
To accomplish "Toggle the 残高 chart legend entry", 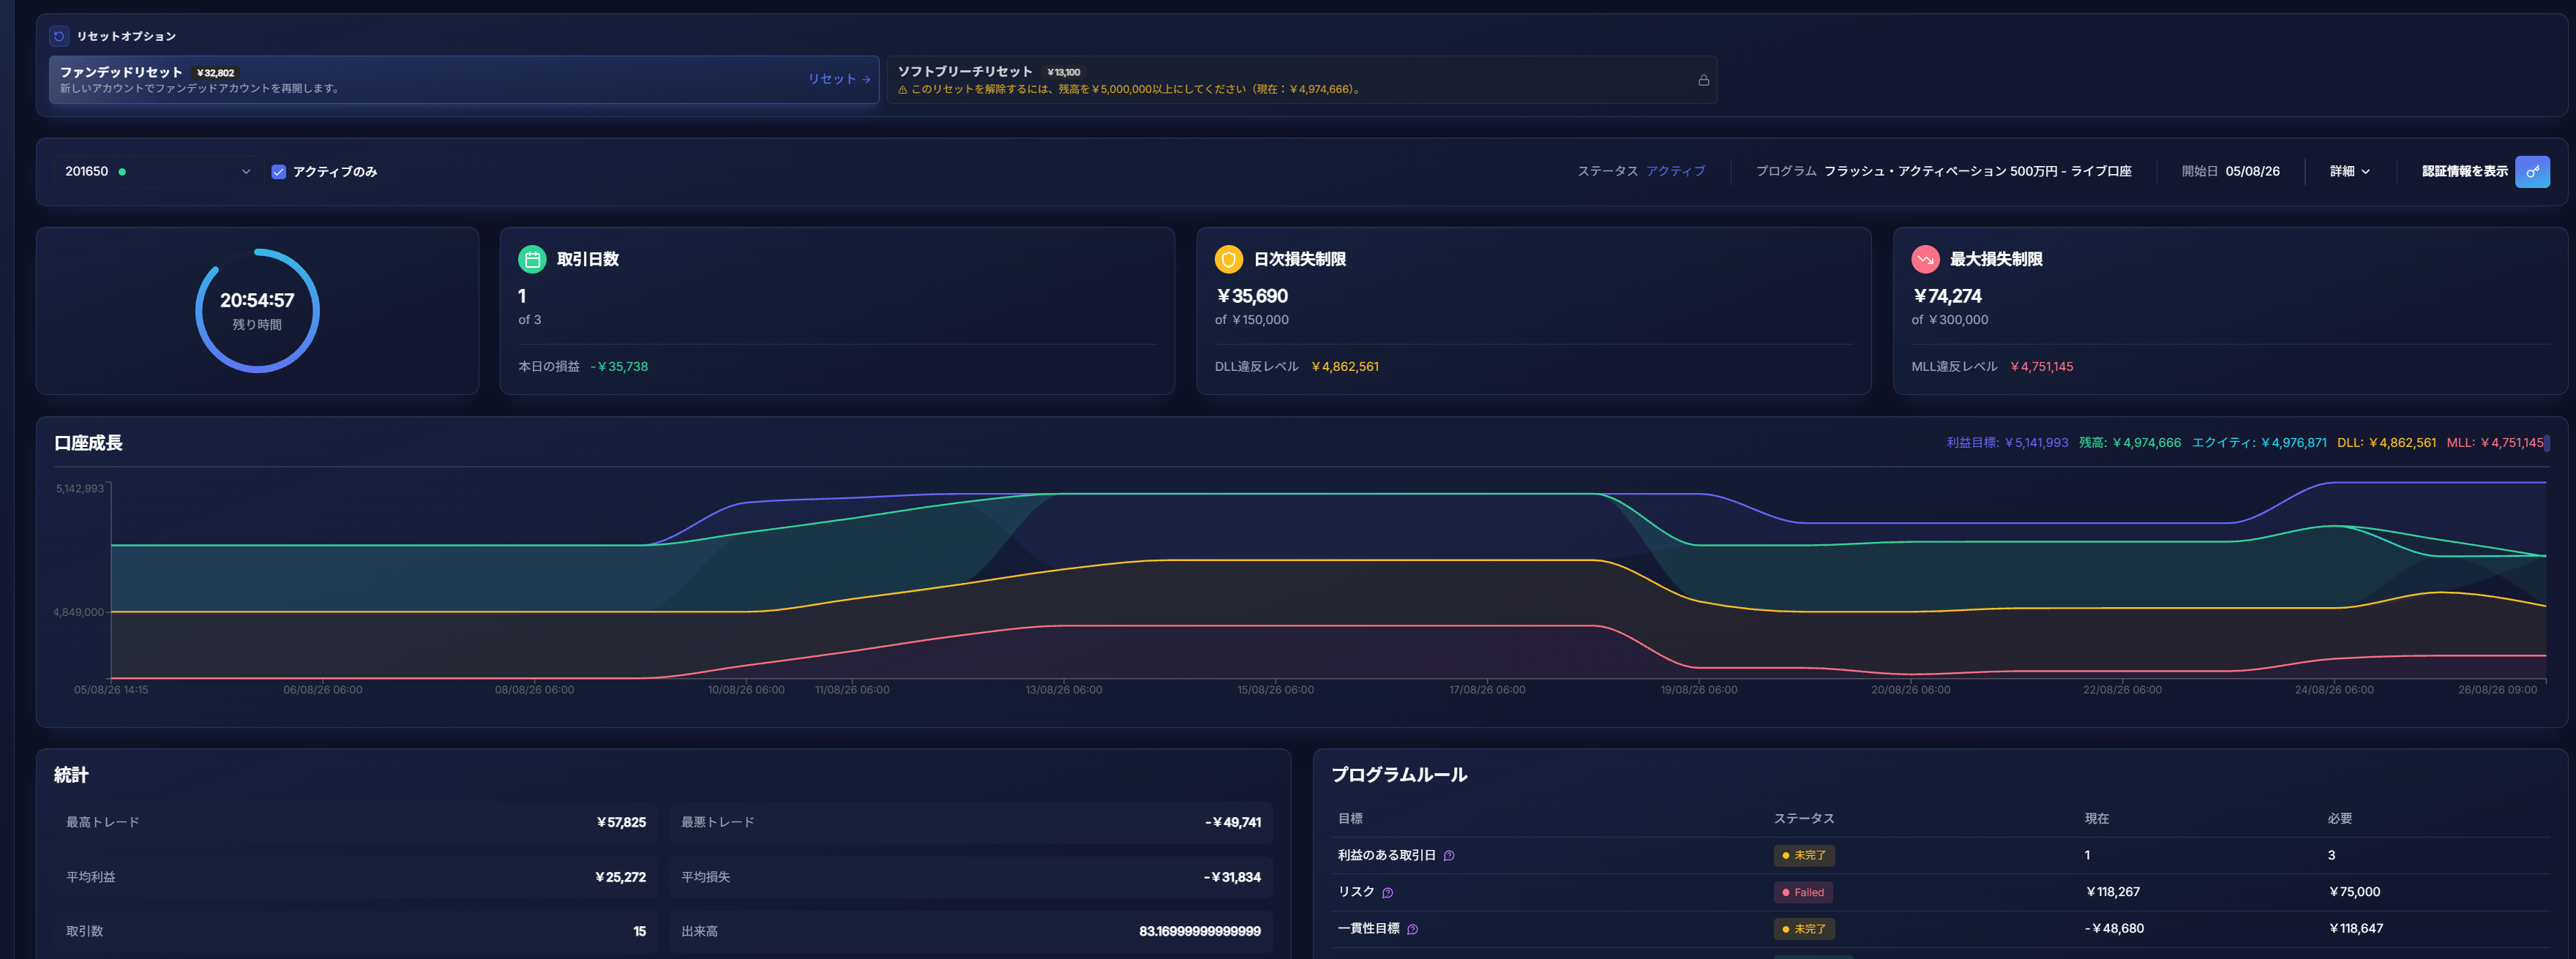I will coord(2129,442).
